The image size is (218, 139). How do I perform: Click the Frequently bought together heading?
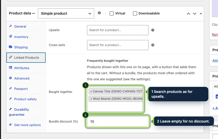coord(107,61)
